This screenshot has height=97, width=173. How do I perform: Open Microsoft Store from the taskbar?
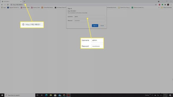(x=55, y=95)
